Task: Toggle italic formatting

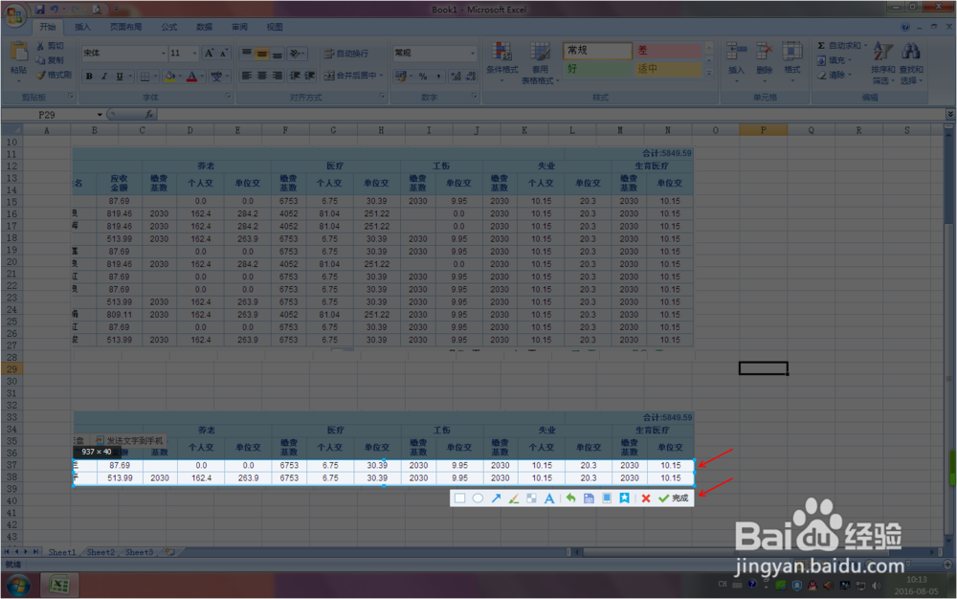Action: click(104, 77)
